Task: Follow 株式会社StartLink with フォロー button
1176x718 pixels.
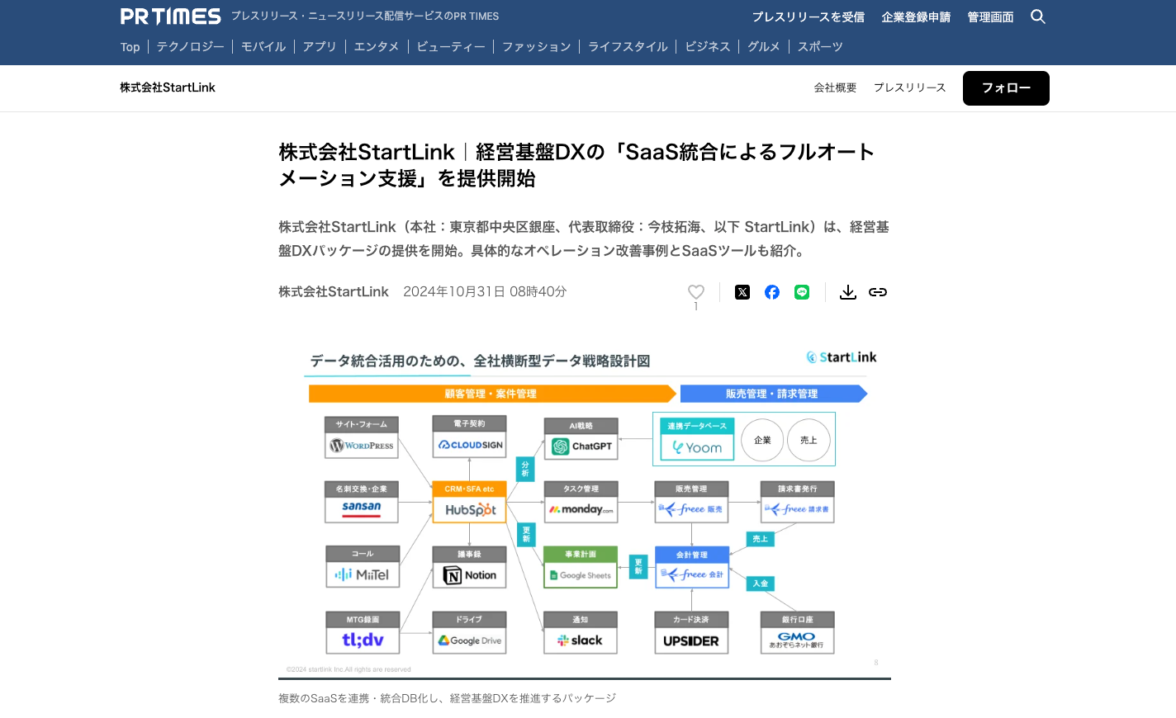Action: pyautogui.click(x=1006, y=88)
